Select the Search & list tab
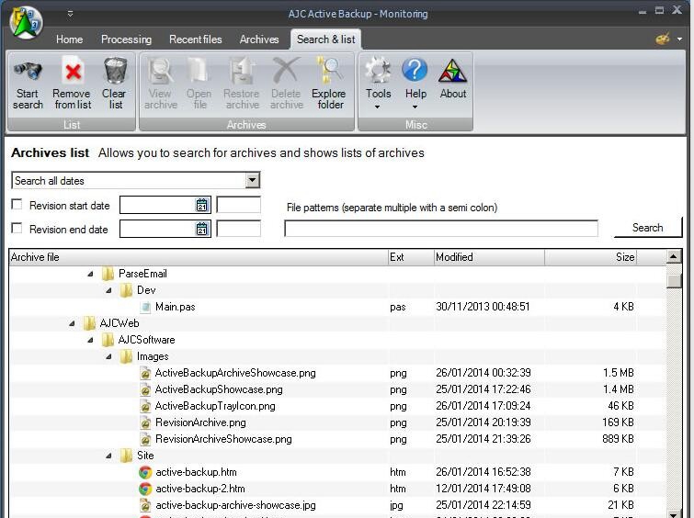 (x=325, y=39)
